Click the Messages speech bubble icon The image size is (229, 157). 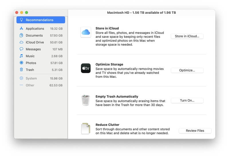(x=21, y=49)
